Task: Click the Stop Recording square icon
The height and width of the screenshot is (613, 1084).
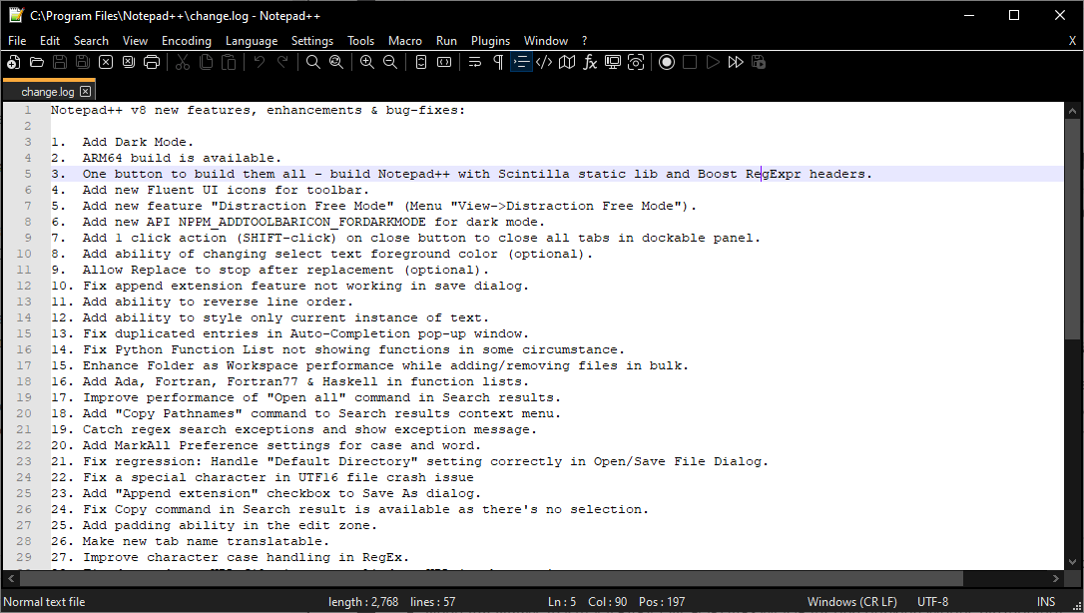Action: click(x=690, y=62)
